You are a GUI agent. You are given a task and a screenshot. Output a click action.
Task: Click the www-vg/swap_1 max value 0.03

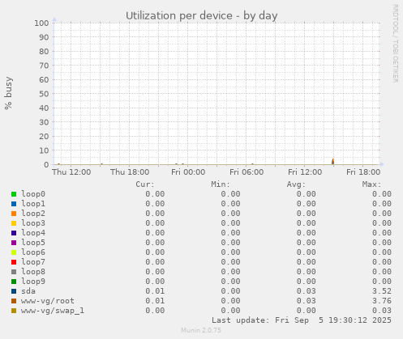click(x=382, y=311)
